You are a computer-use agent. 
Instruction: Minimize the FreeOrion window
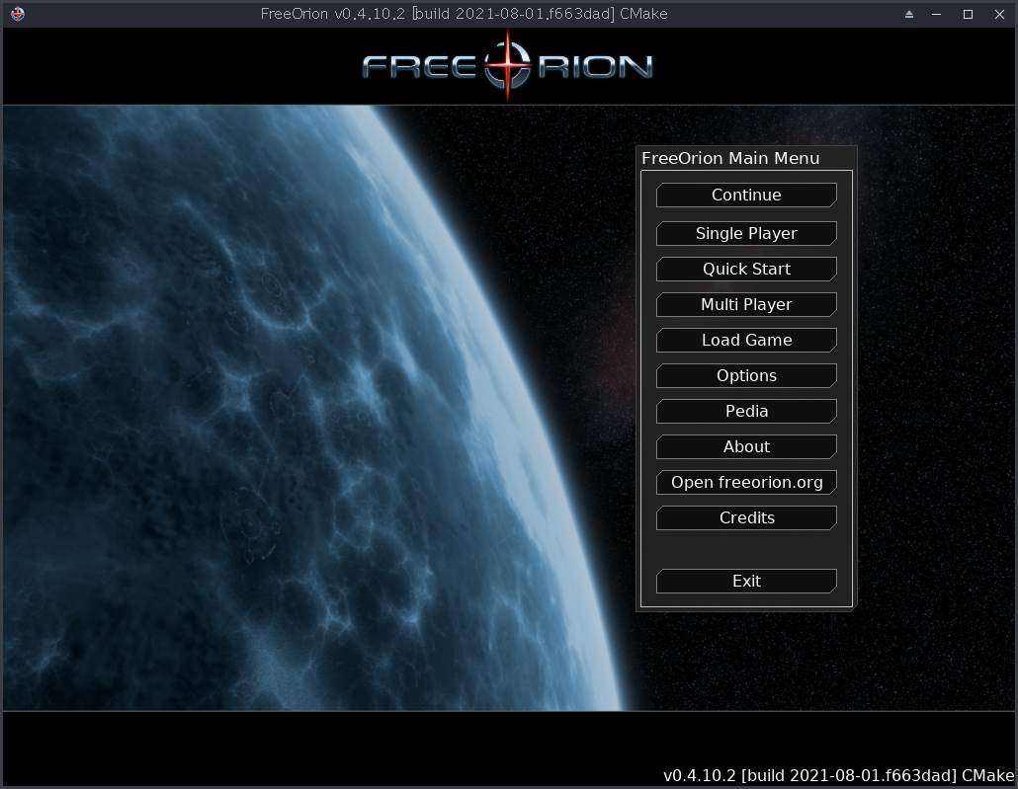point(936,14)
